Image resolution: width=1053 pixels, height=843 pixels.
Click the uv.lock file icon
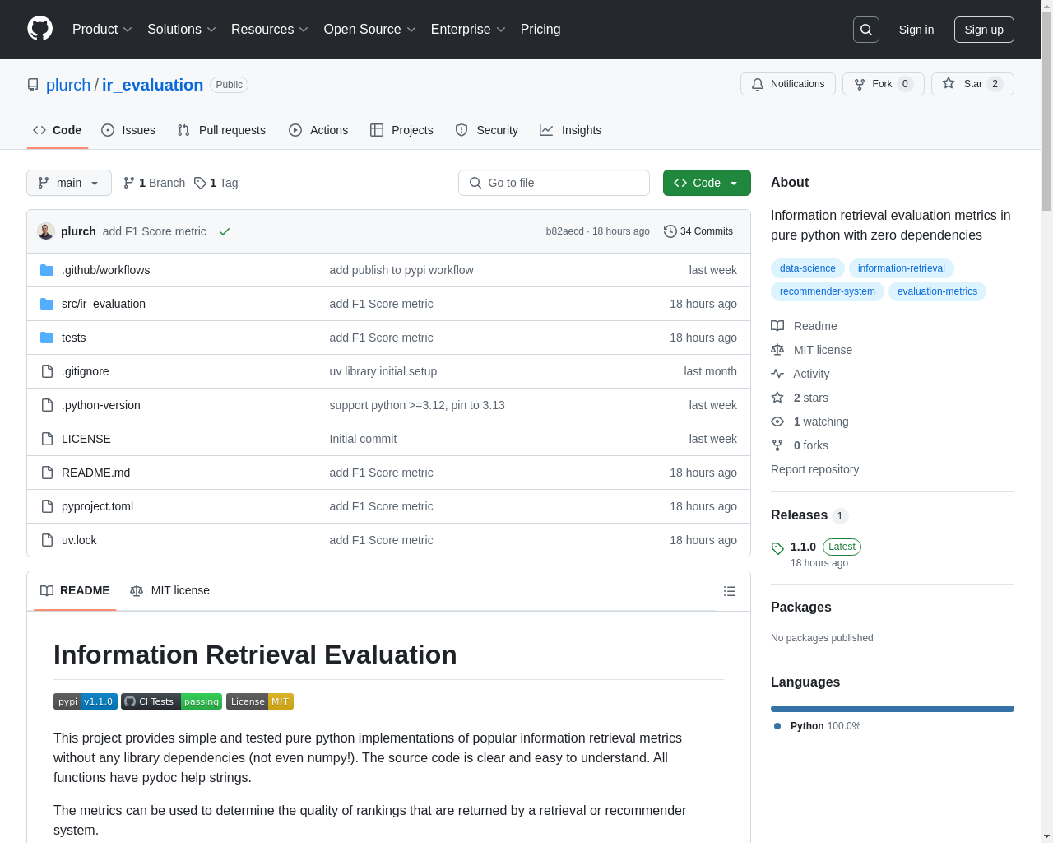47,540
